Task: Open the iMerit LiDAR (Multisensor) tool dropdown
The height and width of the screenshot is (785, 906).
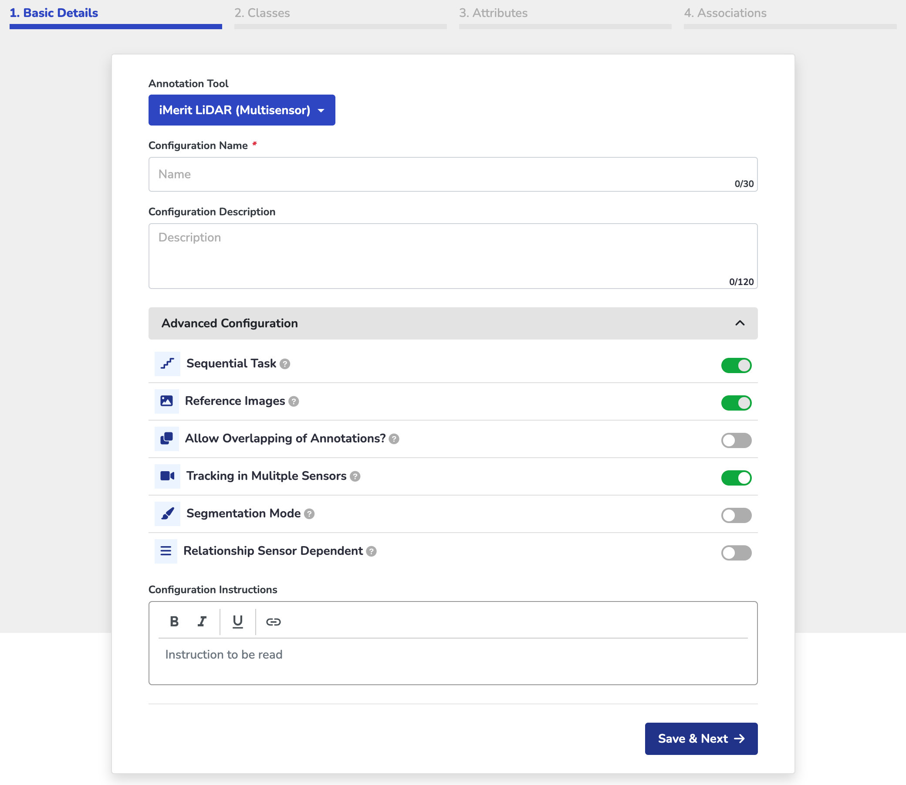Action: pos(242,110)
